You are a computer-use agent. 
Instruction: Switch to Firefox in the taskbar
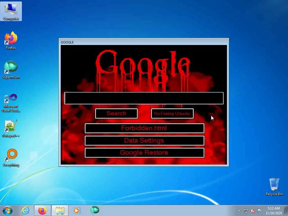click(x=42, y=210)
